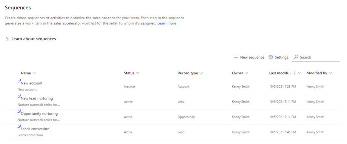The height and width of the screenshot is (144, 347).
Task: Click the Leads conversion description subtitle
Action: (30, 135)
